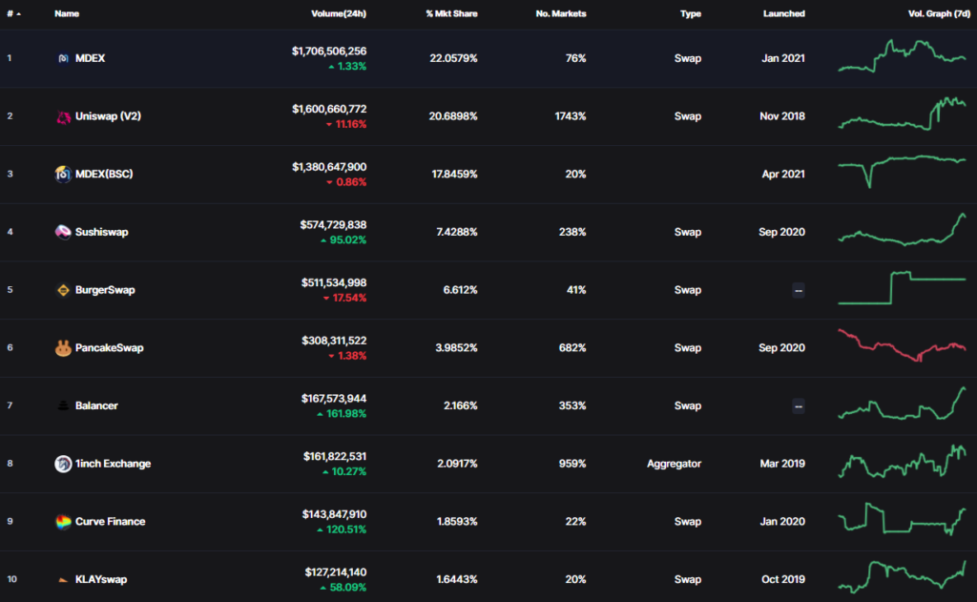Screen dimensions: 977x602
Task: Click the PancakeSwap bunny logo
Action: (x=63, y=347)
